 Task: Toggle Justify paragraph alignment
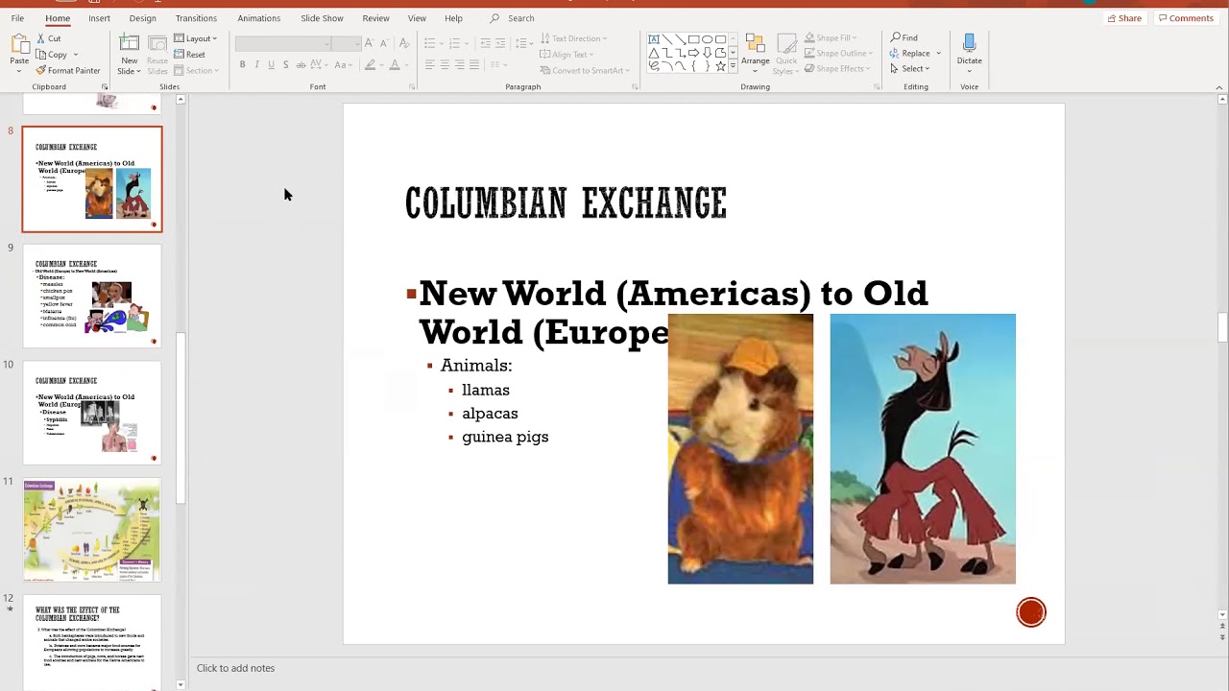coord(474,64)
